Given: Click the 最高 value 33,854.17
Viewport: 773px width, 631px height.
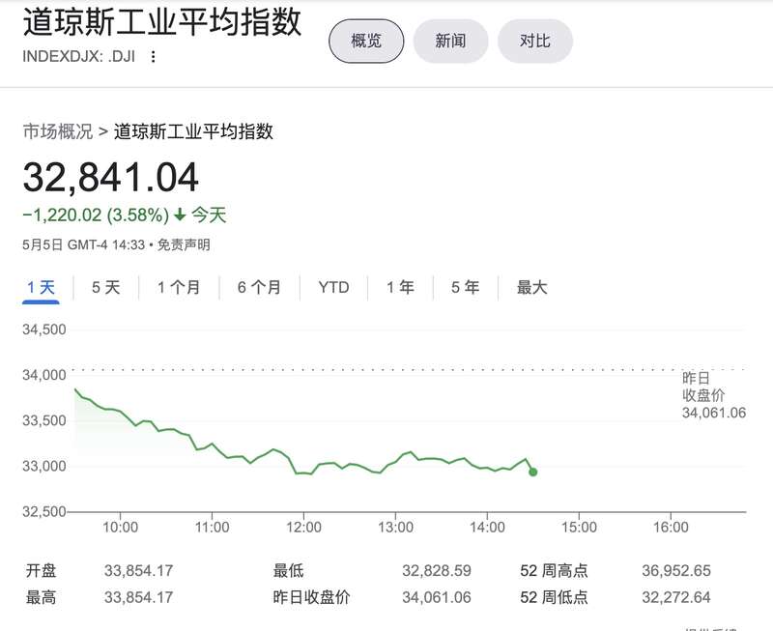Looking at the screenshot, I should click(138, 597).
